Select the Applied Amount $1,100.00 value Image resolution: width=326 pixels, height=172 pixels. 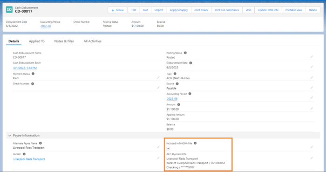pyautogui.click(x=173, y=119)
